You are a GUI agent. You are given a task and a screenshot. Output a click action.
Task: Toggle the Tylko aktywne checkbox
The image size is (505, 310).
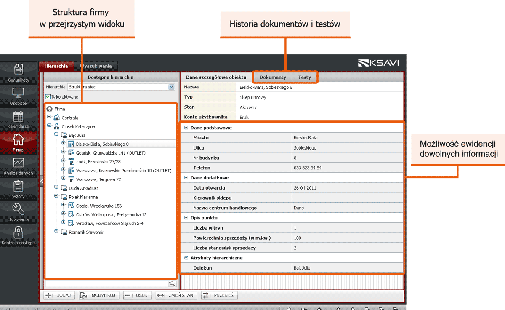[48, 97]
